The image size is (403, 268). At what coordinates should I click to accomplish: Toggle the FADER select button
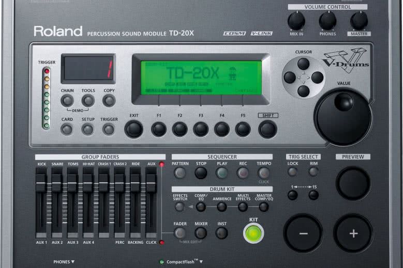[x=180, y=233]
